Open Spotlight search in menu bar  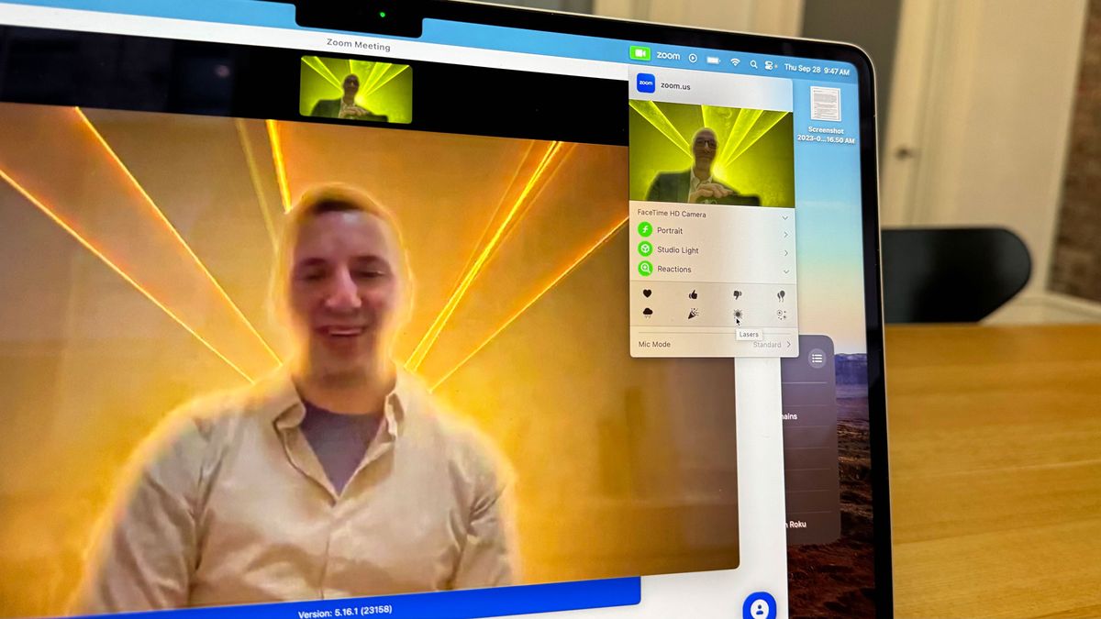click(x=753, y=64)
